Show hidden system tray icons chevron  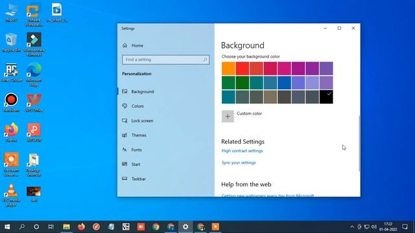[x=351, y=227]
